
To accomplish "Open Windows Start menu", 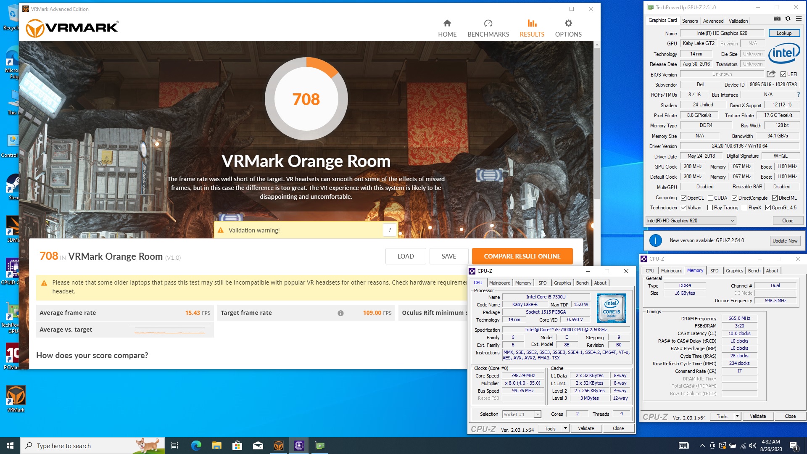I will pyautogui.click(x=10, y=446).
